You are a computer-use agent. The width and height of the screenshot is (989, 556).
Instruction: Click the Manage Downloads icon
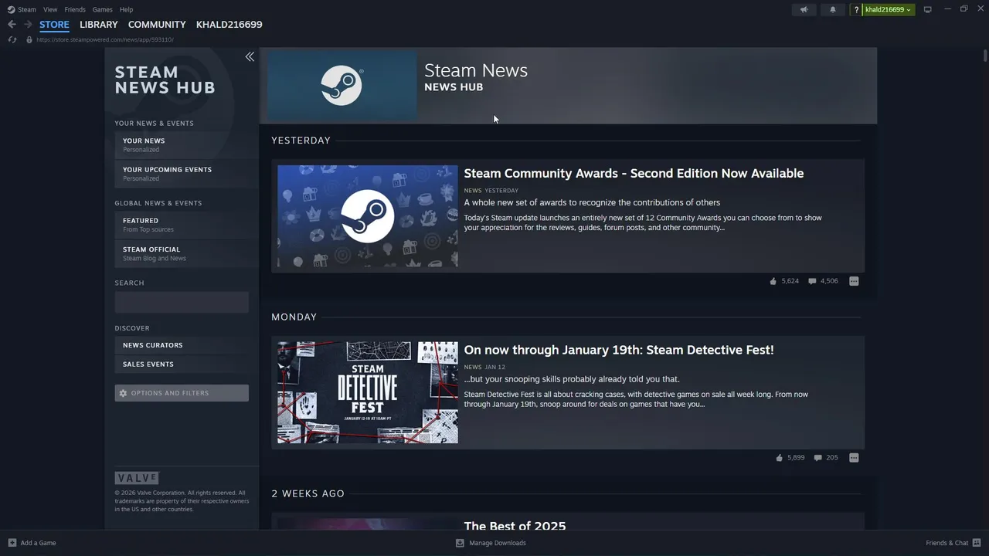pyautogui.click(x=460, y=543)
